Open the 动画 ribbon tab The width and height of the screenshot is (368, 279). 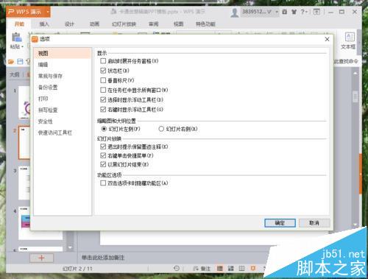94,24
